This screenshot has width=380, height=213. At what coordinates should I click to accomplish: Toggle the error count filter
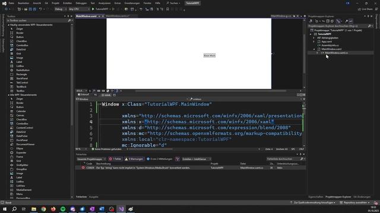pyautogui.click(x=115, y=159)
